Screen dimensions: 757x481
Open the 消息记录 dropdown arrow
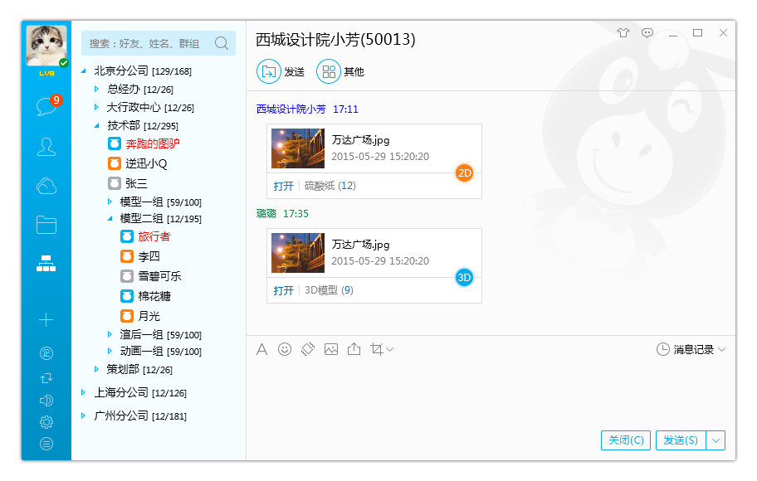pyautogui.click(x=722, y=349)
